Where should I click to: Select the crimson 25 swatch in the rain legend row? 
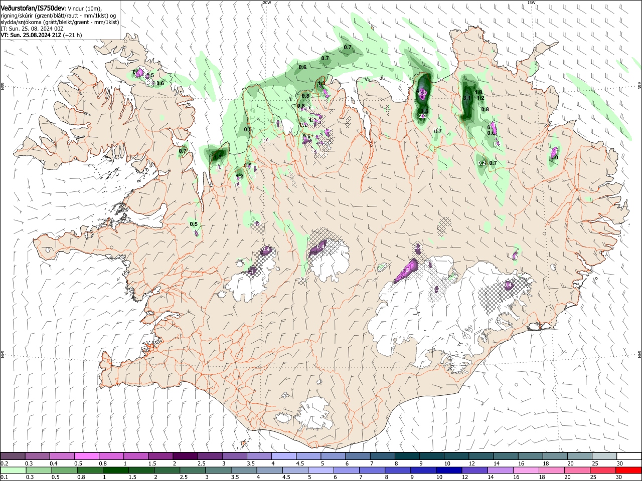click(x=602, y=470)
